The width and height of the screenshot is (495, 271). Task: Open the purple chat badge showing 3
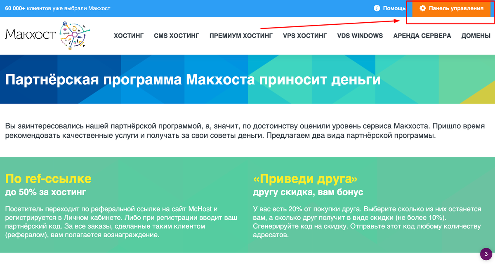[486, 254]
